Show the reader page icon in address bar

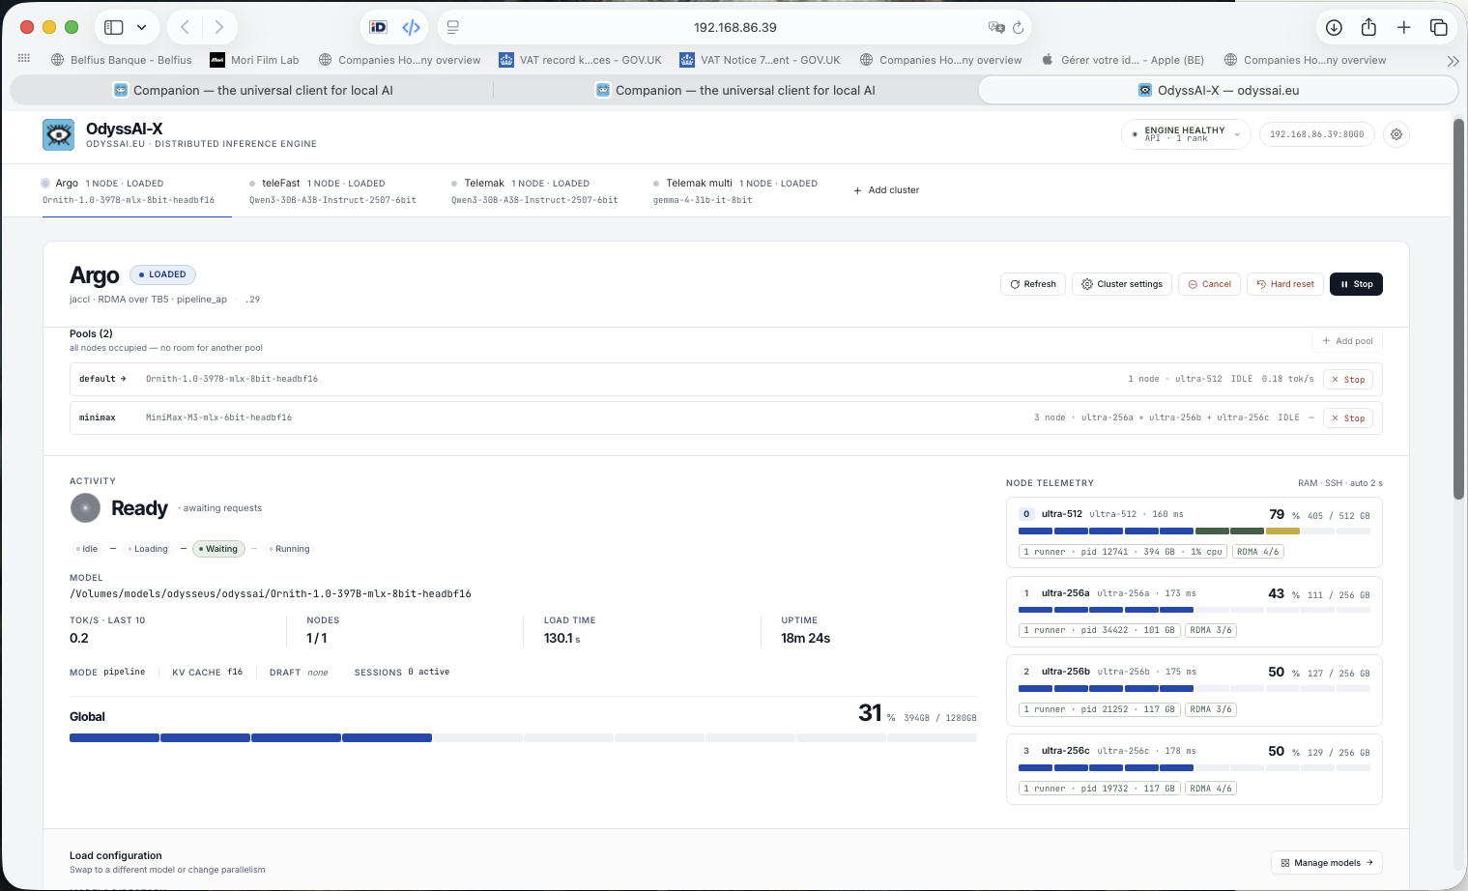click(453, 27)
